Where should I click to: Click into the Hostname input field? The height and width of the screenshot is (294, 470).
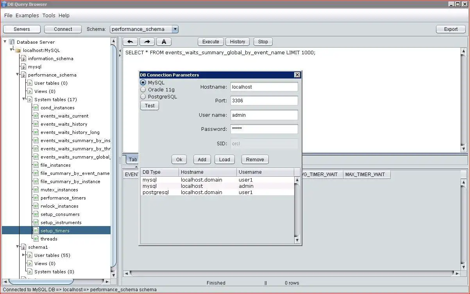[264, 87]
